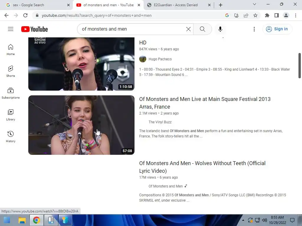Viewport: 302px width, 226px height.
Task: View site information via padlock icon
Action: click(x=37, y=15)
